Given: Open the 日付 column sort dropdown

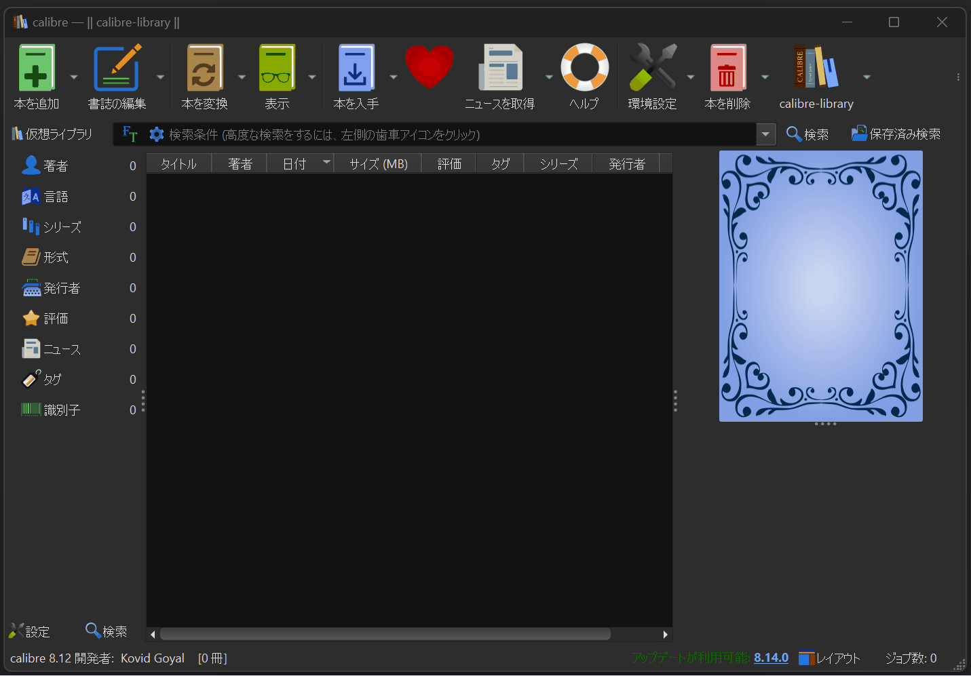Looking at the screenshot, I should pyautogui.click(x=326, y=162).
